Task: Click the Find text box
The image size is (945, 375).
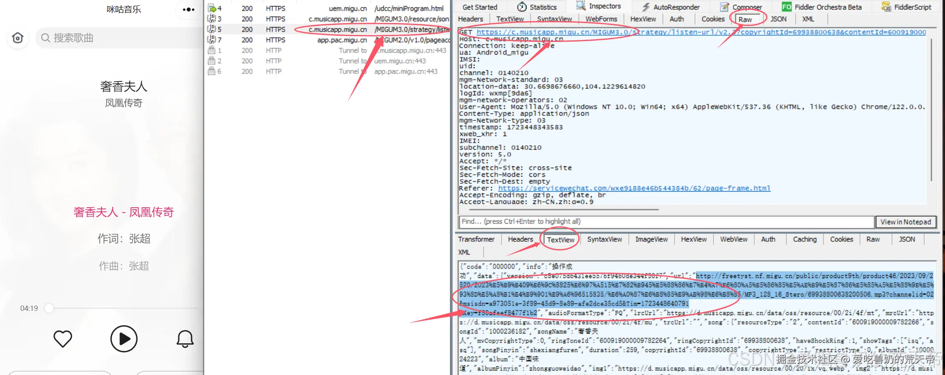Action: click(x=667, y=222)
